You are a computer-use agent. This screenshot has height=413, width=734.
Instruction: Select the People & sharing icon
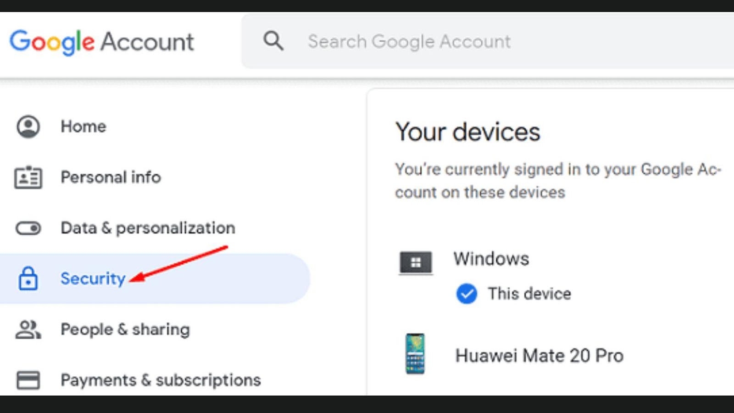[28, 329]
